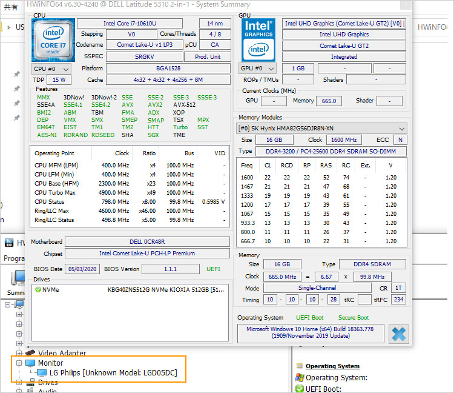Open the Program menu in HWiNFO main window
Image resolution: width=454 pixels, height=393 pixels.
(x=14, y=258)
